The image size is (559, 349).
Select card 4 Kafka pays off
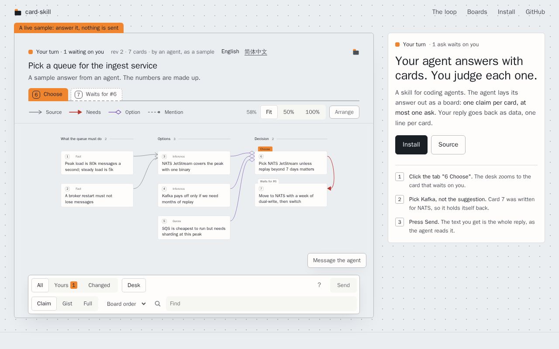click(x=194, y=195)
